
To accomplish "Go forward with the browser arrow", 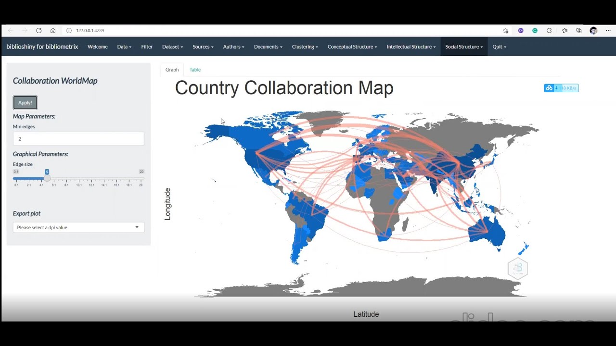I will click(25, 30).
